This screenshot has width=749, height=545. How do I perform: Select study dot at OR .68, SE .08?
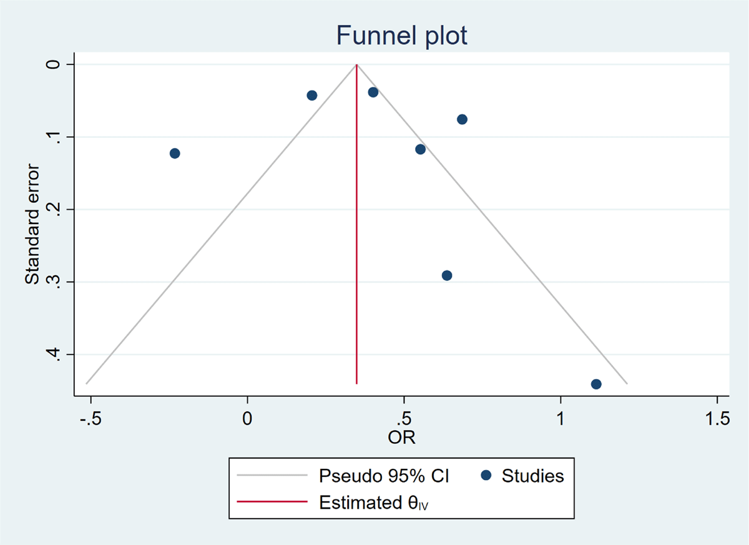(462, 119)
